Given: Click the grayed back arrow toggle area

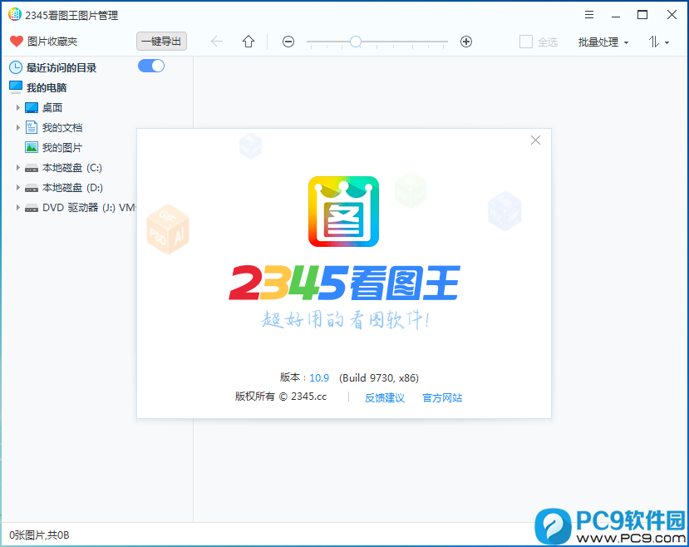Looking at the screenshot, I should click(x=216, y=41).
